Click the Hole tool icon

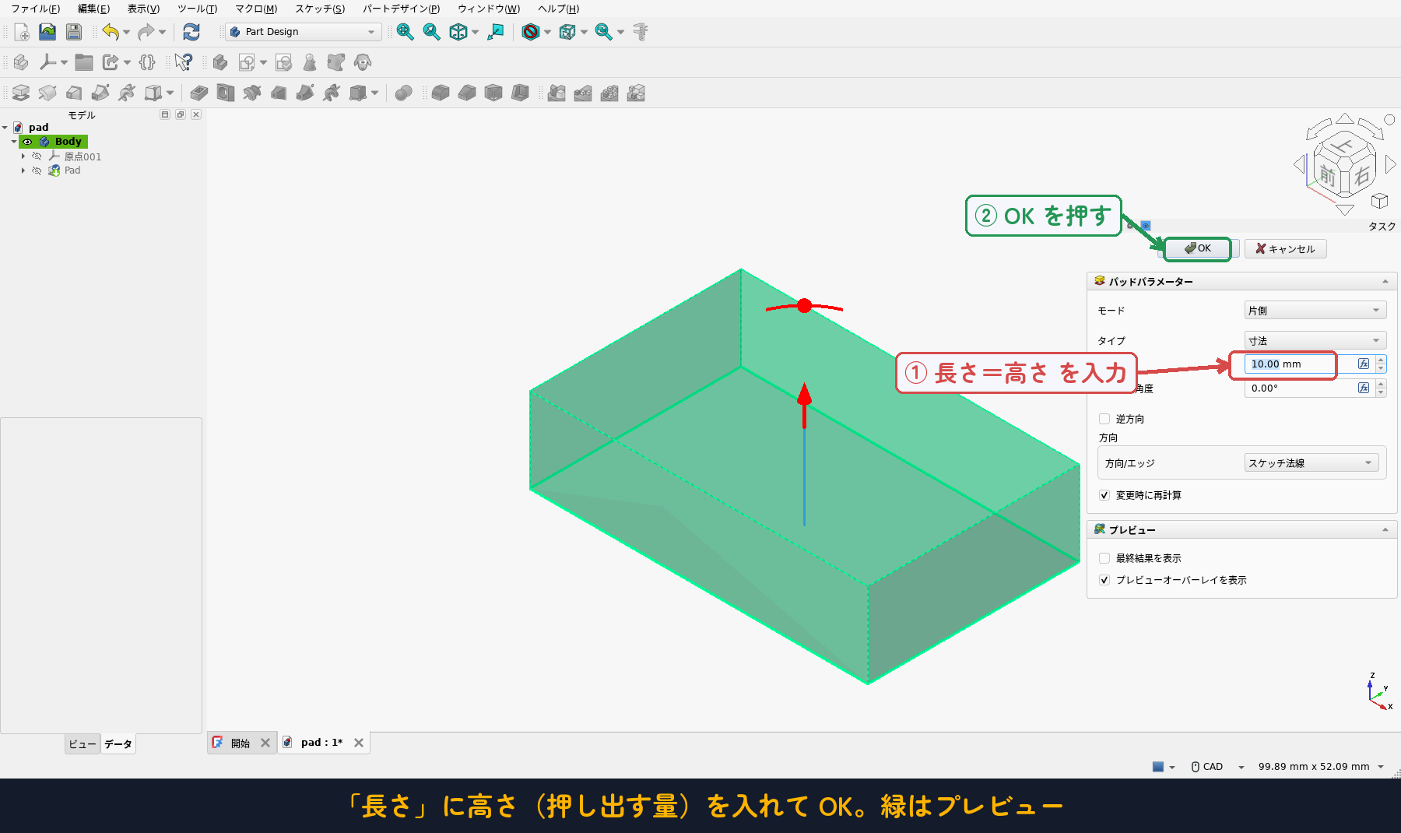226,93
